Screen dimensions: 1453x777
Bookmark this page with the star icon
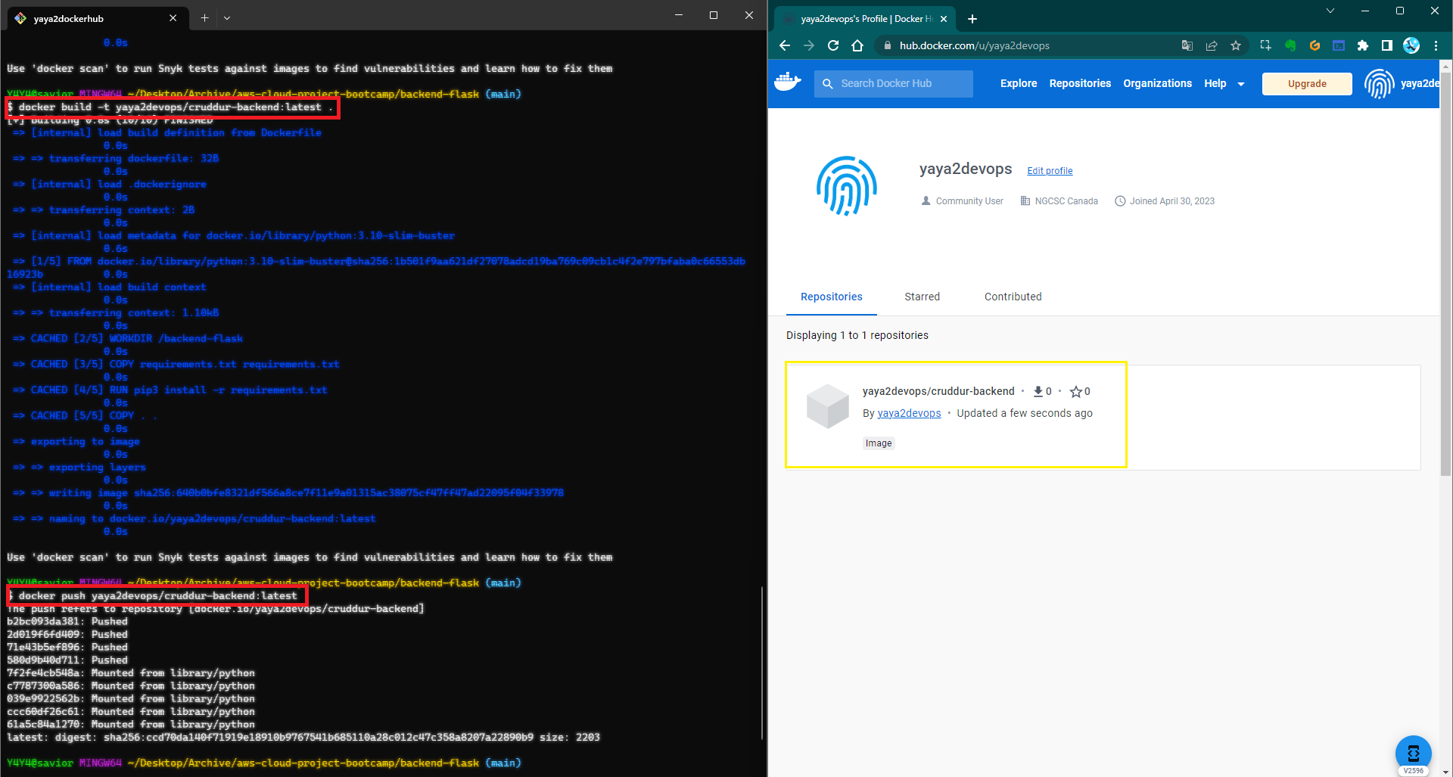coord(1236,45)
